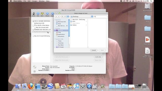This screenshot has width=162, height=91.
Task: Click the volume icon in menu bar
Action: click(133, 1)
